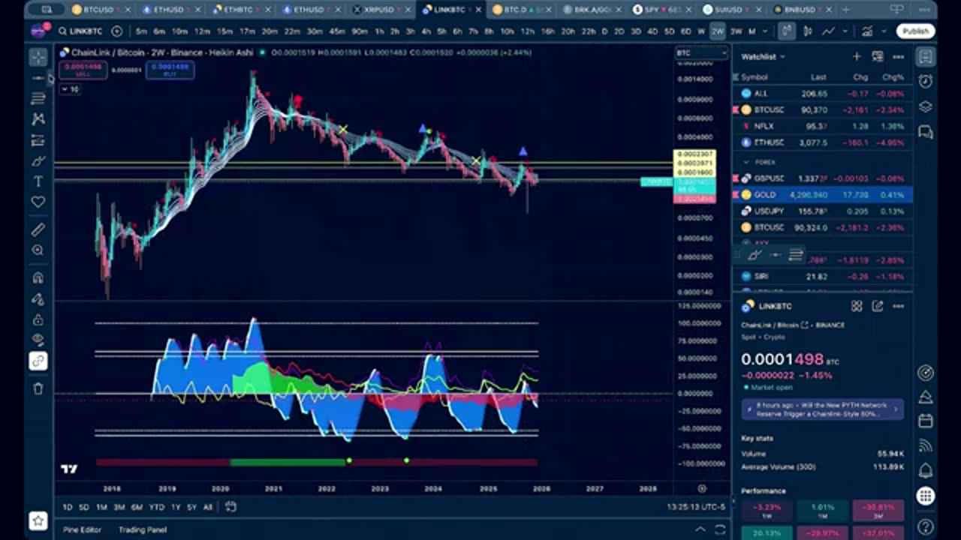Select the All date range
The image size is (961, 540).
(208, 507)
